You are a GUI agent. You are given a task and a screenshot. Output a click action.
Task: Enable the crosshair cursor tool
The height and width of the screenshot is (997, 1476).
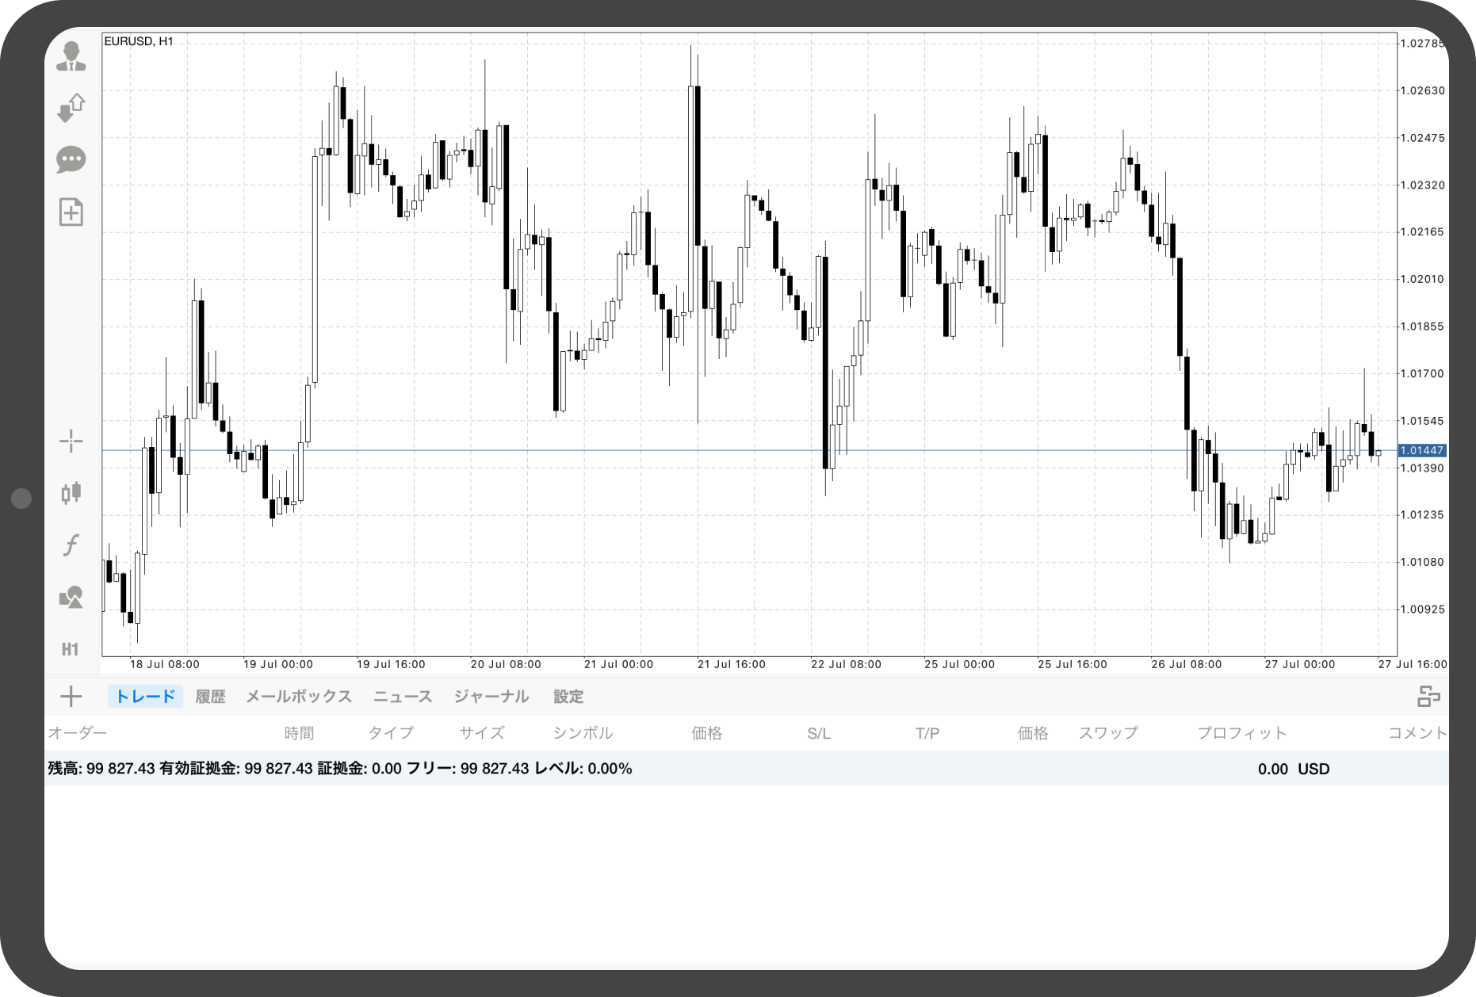pos(71,441)
